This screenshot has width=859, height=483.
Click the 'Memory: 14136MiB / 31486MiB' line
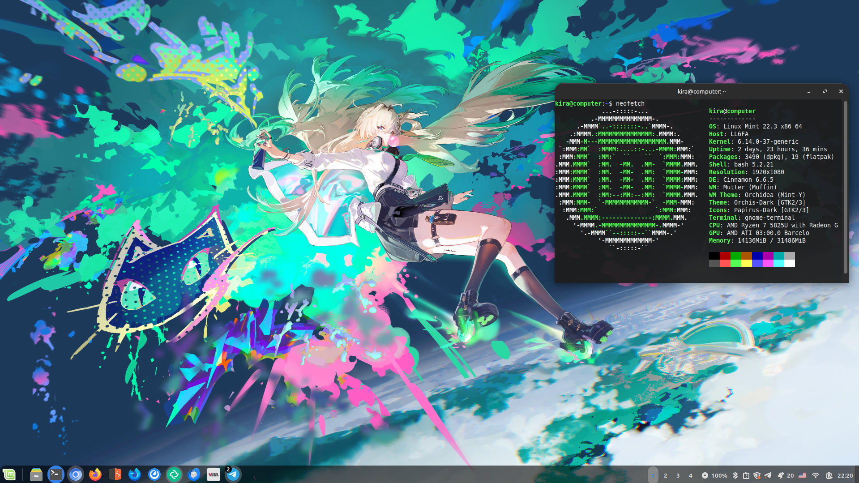pos(757,240)
